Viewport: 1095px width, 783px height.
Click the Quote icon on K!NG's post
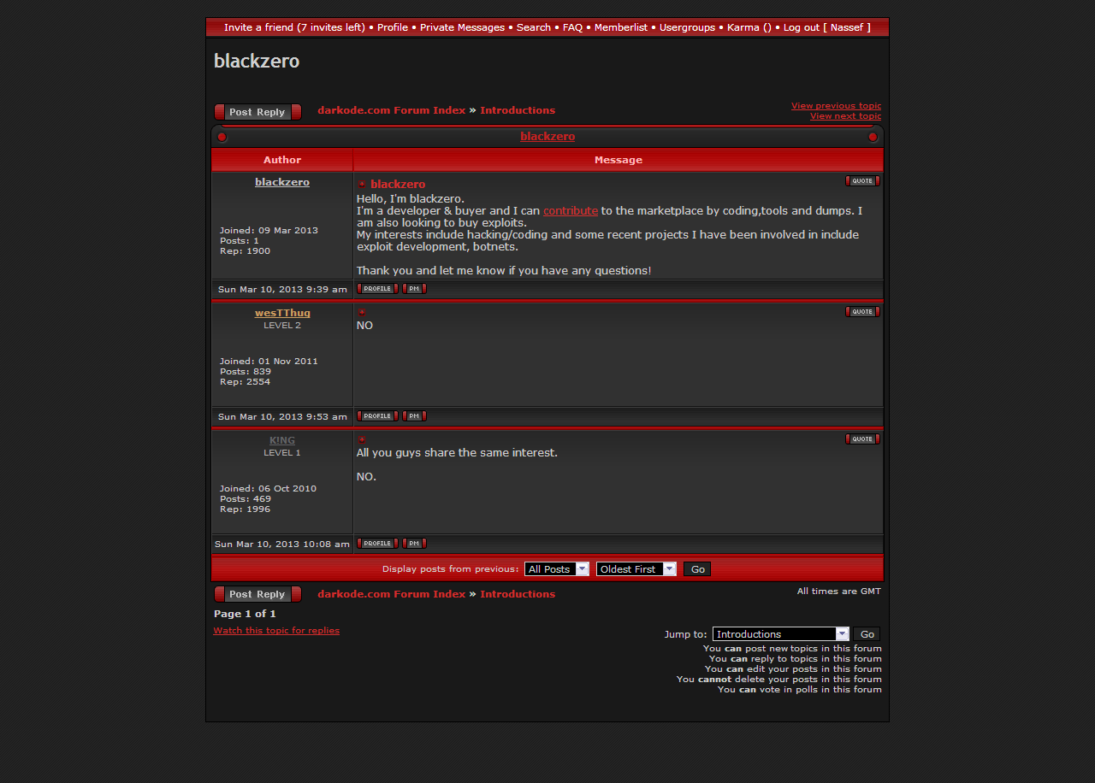tap(862, 439)
